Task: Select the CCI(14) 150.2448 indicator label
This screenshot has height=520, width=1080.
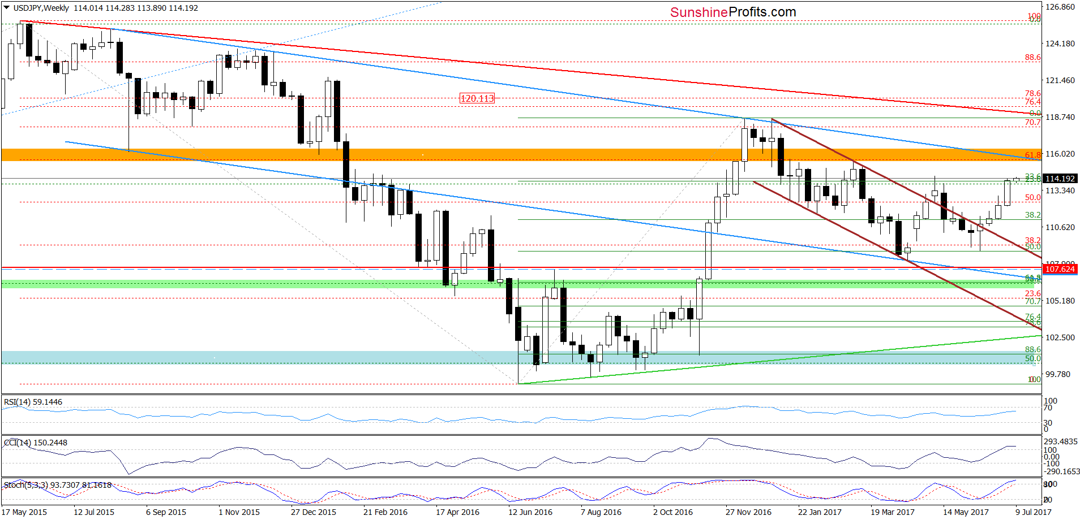Action: 35,443
